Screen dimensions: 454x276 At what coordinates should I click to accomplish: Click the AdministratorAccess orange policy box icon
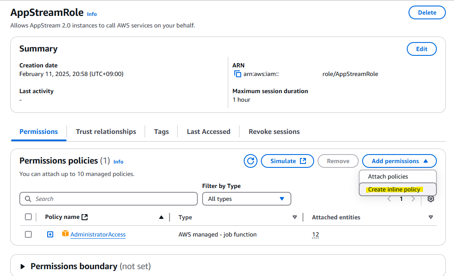coord(65,234)
